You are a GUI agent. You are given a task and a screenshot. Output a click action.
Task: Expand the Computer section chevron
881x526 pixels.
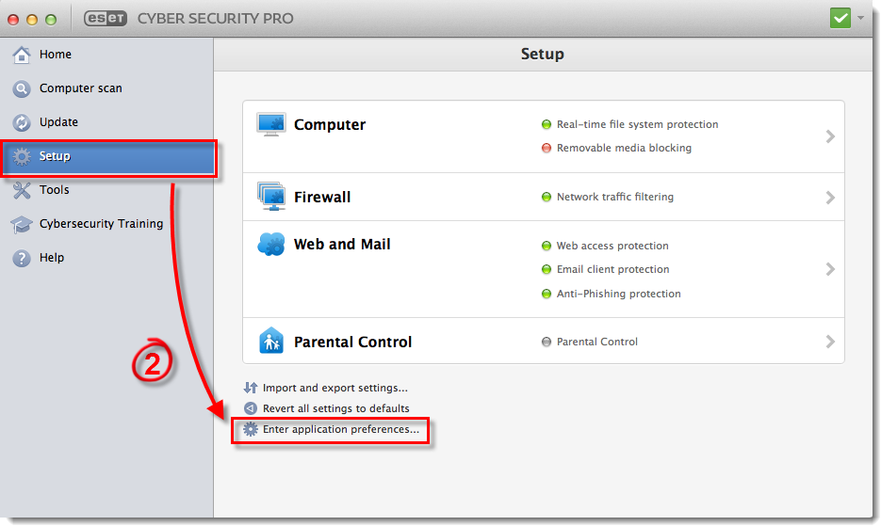(830, 136)
